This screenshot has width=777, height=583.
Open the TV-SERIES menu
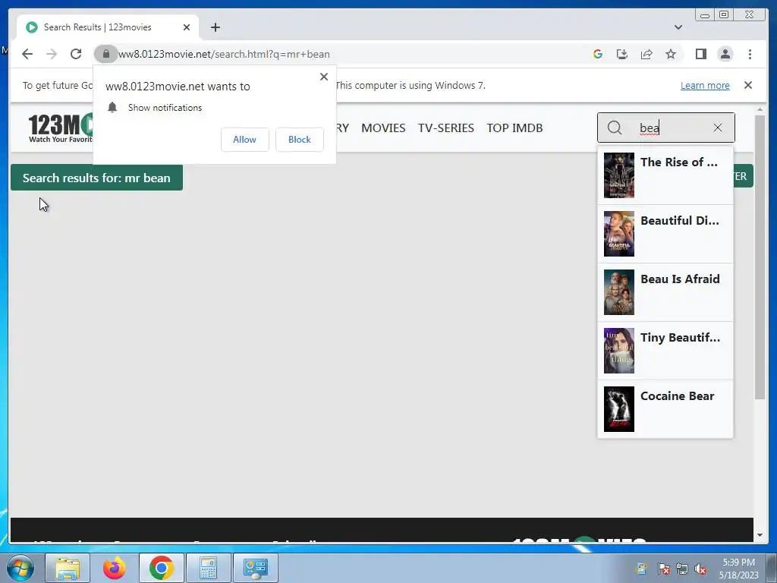(x=445, y=128)
